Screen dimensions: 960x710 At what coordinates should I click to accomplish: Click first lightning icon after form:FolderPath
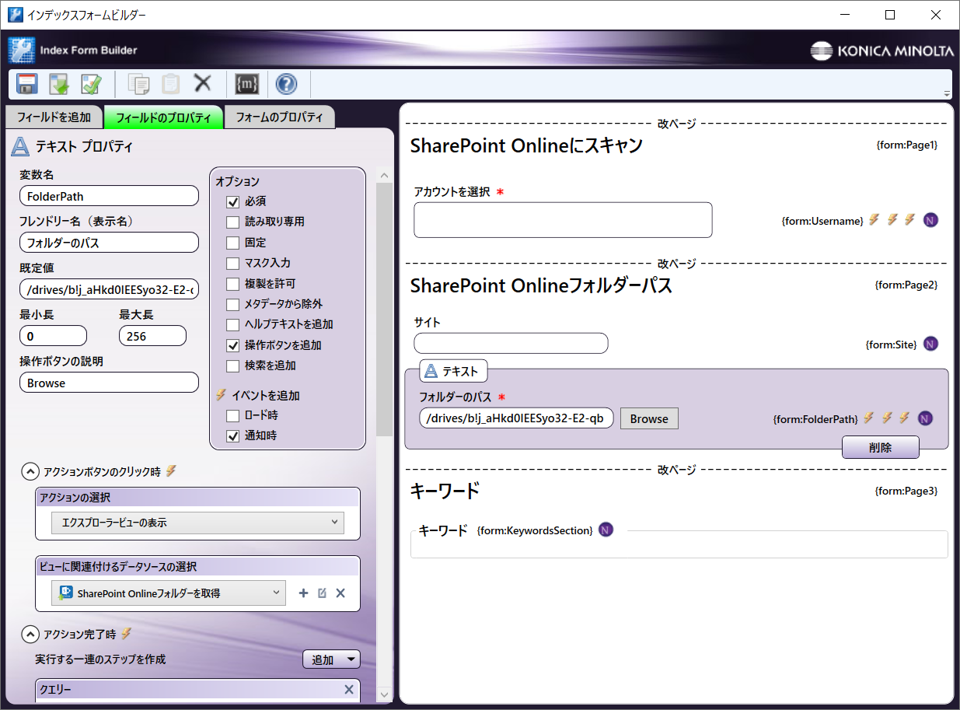[868, 418]
